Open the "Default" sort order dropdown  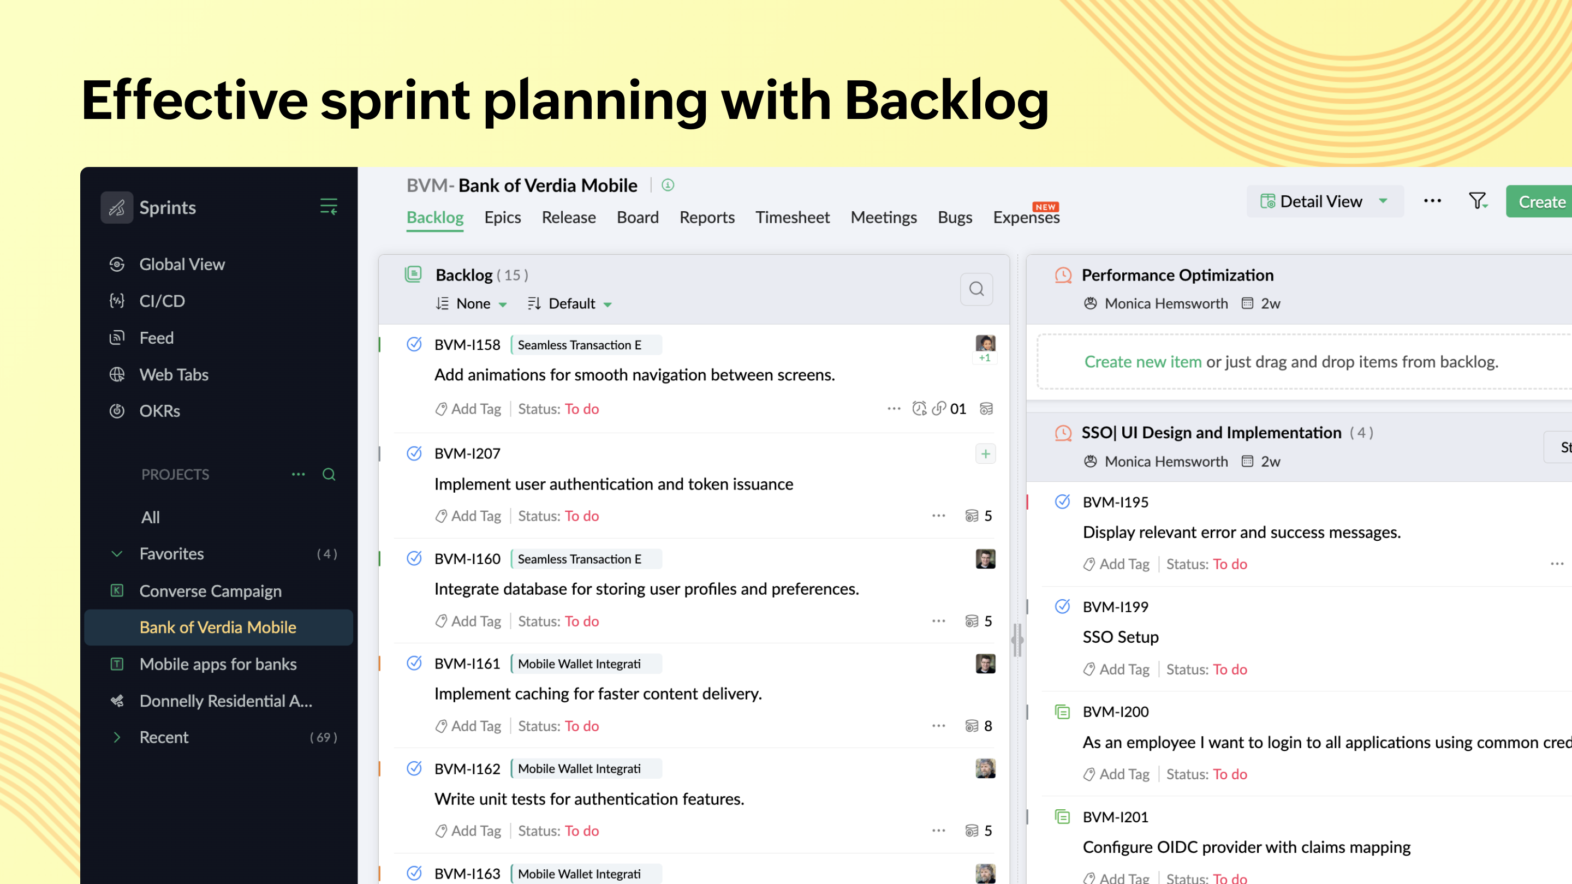tap(569, 303)
